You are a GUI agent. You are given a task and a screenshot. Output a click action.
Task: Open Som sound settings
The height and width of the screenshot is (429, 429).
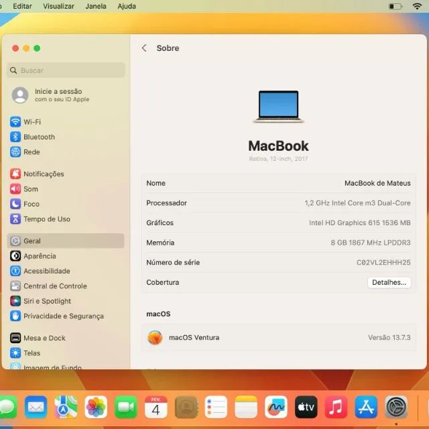pos(24,189)
